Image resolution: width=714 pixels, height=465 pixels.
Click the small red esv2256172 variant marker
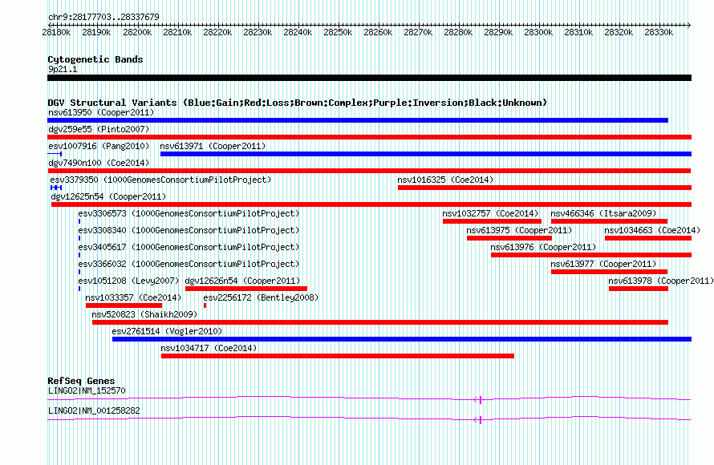tap(205, 305)
